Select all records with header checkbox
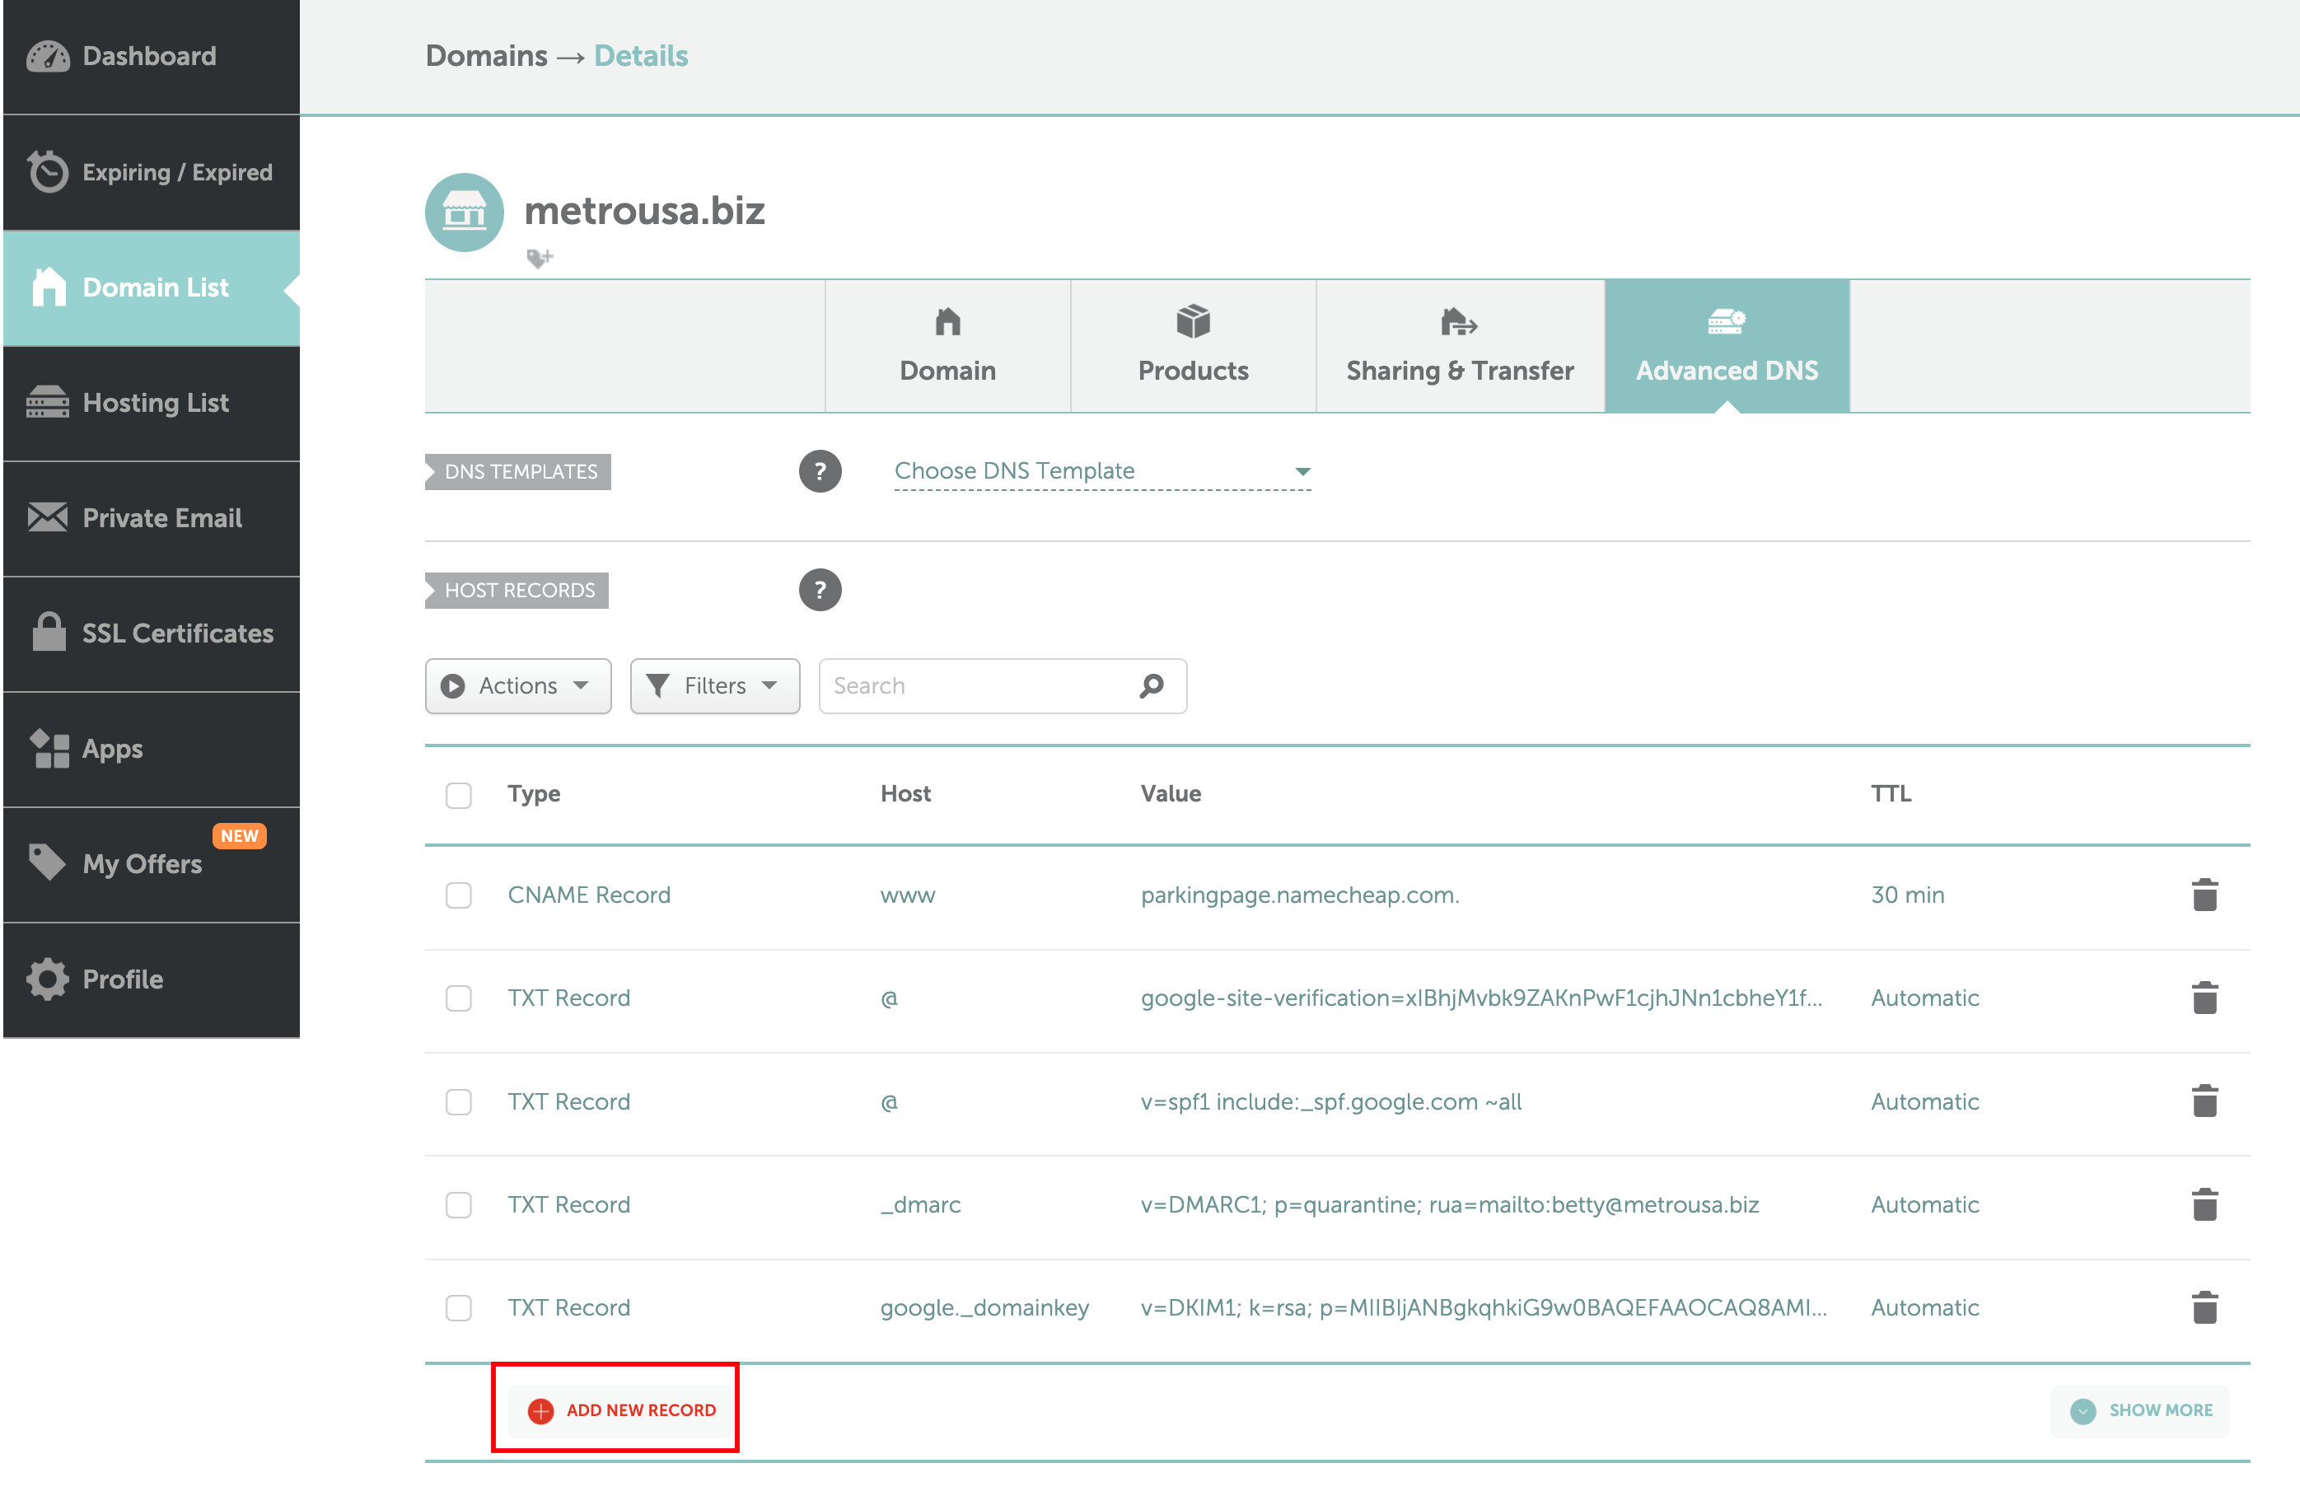 coord(458,794)
